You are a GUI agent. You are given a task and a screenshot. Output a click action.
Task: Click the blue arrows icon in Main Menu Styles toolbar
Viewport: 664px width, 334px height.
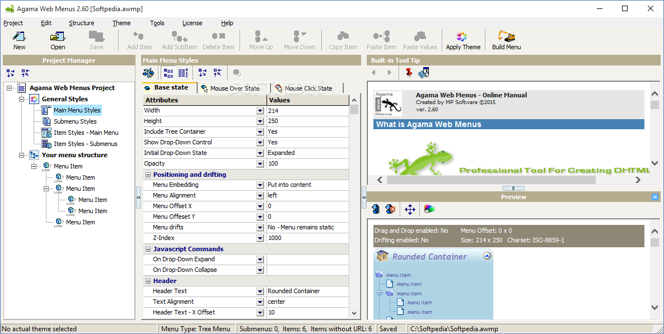tap(148, 73)
